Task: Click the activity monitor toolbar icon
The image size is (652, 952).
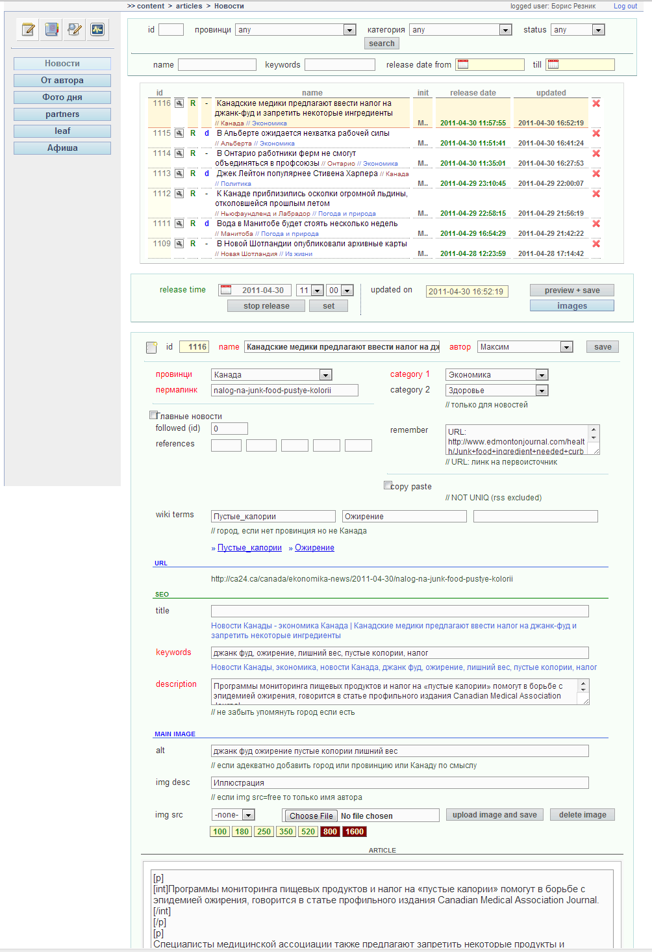Action: click(97, 29)
